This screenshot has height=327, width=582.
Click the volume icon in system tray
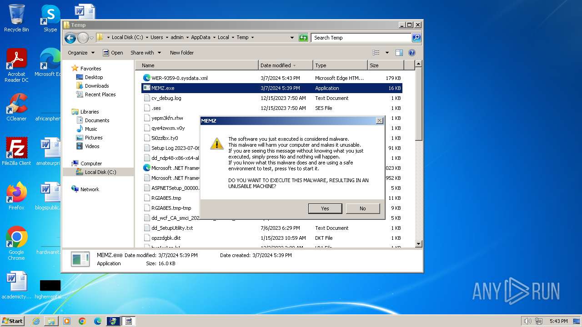tap(527, 321)
